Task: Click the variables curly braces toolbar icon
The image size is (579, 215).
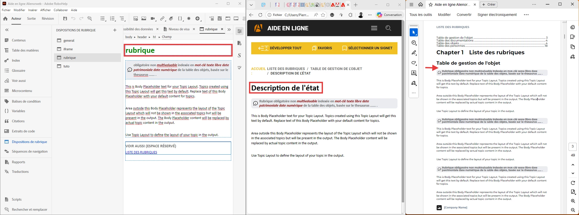Action: click(180, 18)
